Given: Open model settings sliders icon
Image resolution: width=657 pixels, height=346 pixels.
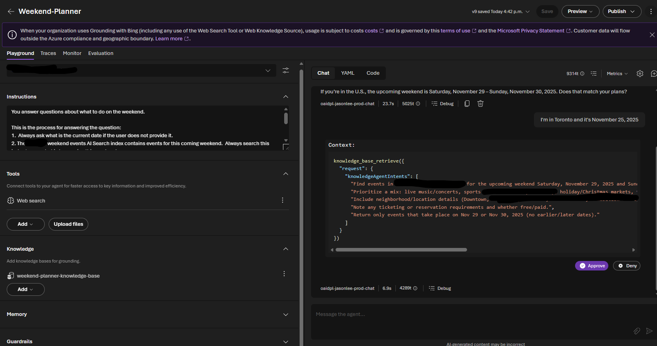Looking at the screenshot, I should pyautogui.click(x=286, y=70).
